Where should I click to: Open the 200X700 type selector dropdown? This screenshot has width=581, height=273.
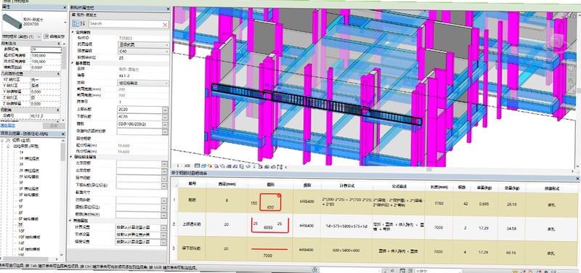tap(65, 23)
